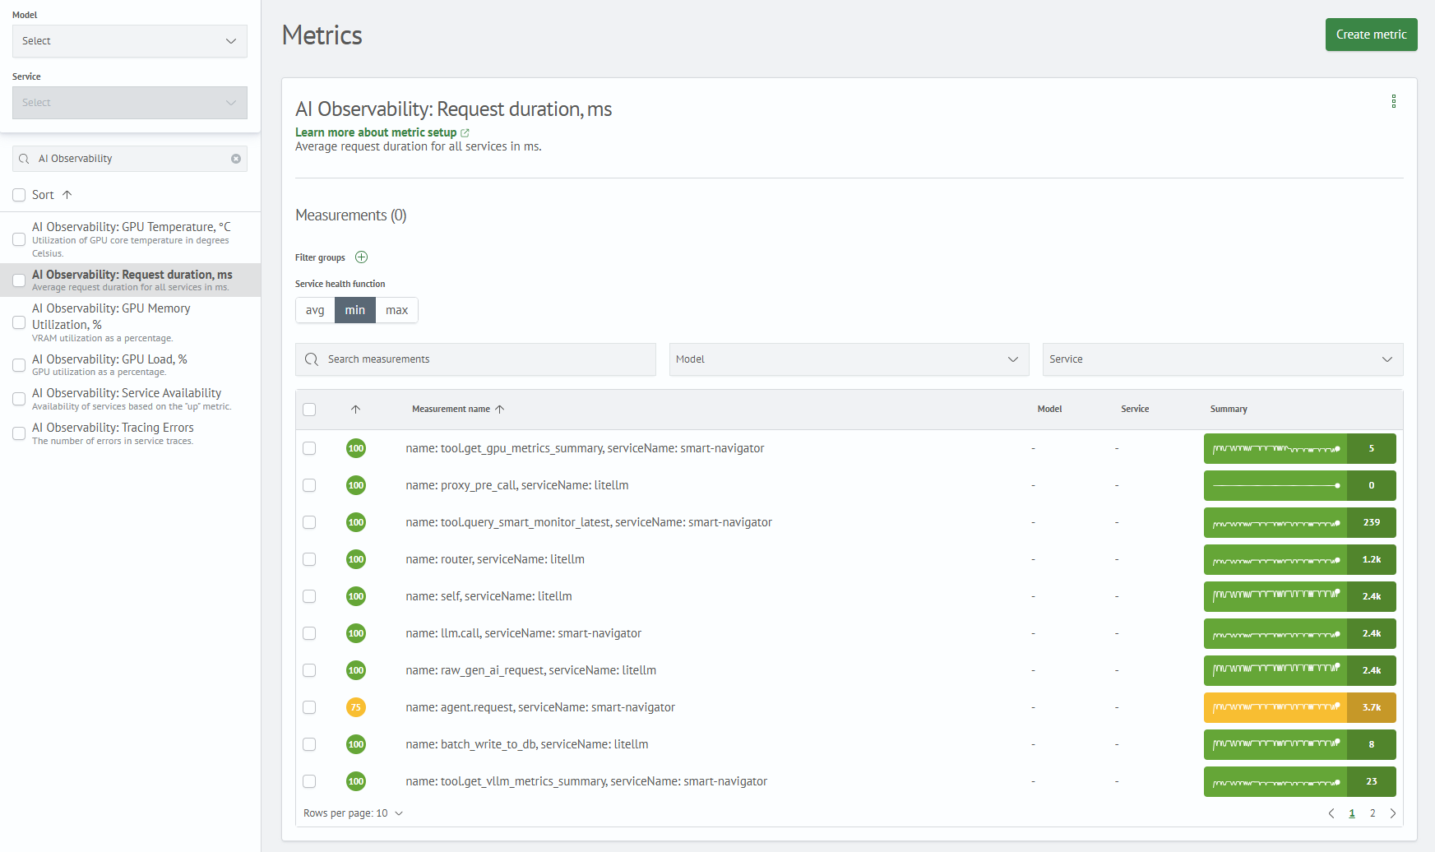Check the GPU Temperature metric checkbox

coord(19,239)
